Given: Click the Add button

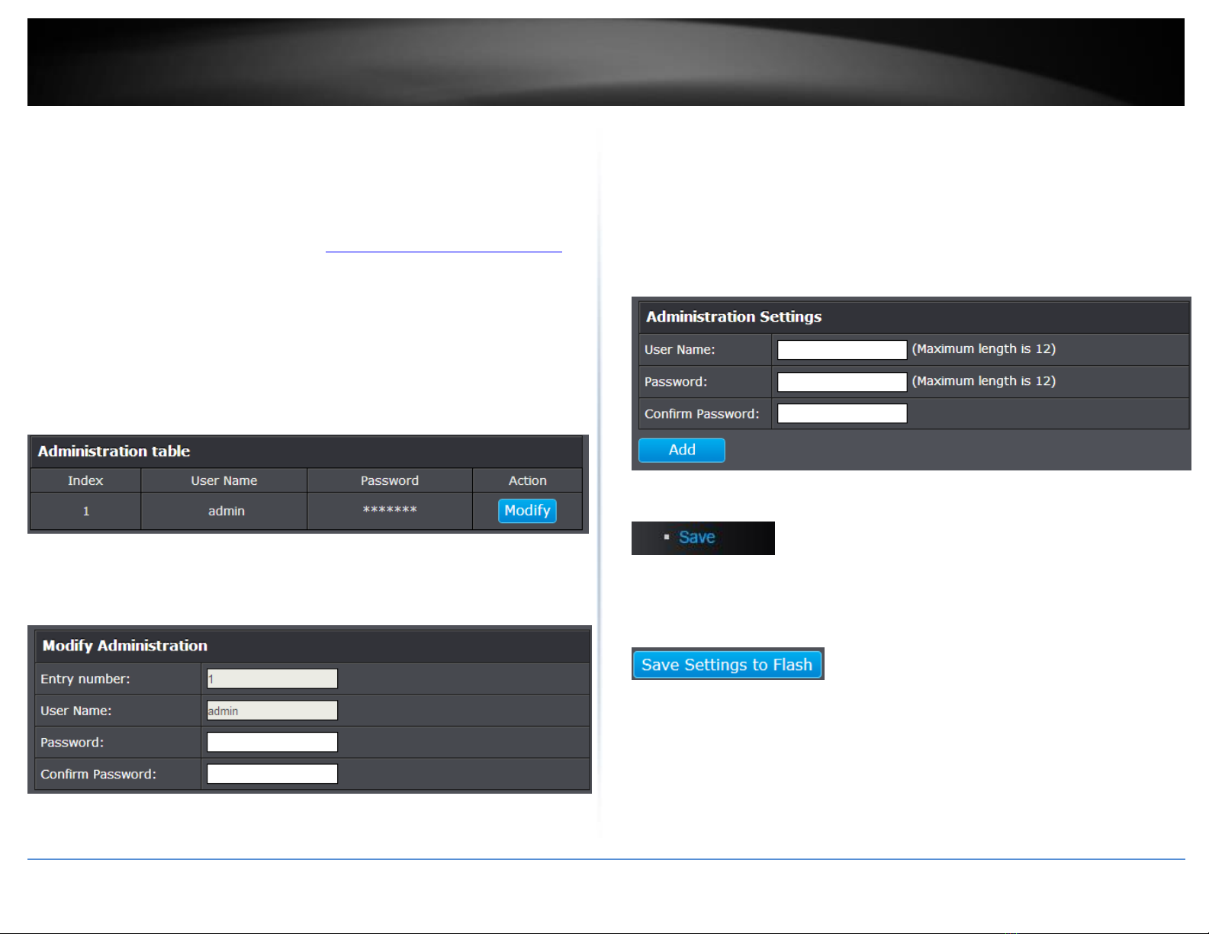Looking at the screenshot, I should click(x=681, y=450).
